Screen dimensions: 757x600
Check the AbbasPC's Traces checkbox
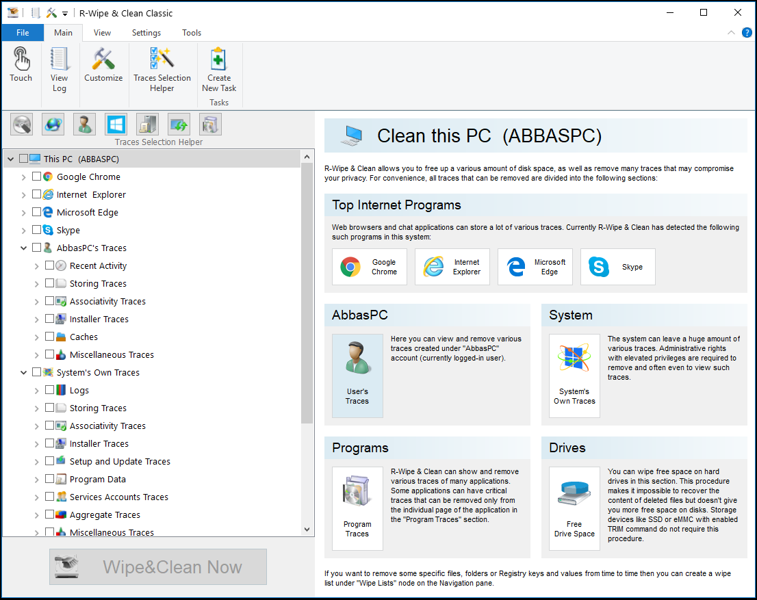[x=36, y=248]
